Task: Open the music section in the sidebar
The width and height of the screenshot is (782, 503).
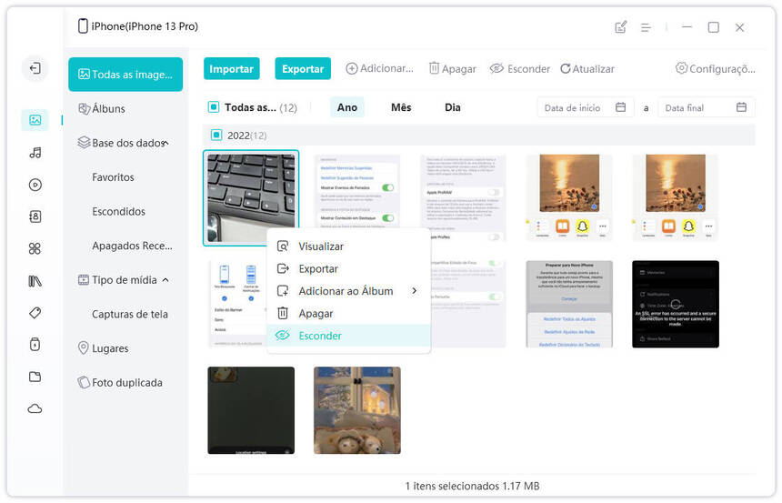Action: (x=35, y=152)
